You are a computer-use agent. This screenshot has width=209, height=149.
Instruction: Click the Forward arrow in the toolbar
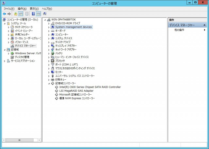click(9, 14)
